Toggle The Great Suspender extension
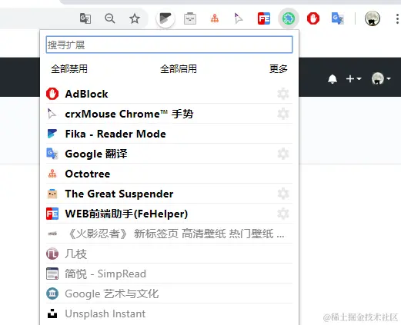Screen dimensions: 401x325 [169, 194]
